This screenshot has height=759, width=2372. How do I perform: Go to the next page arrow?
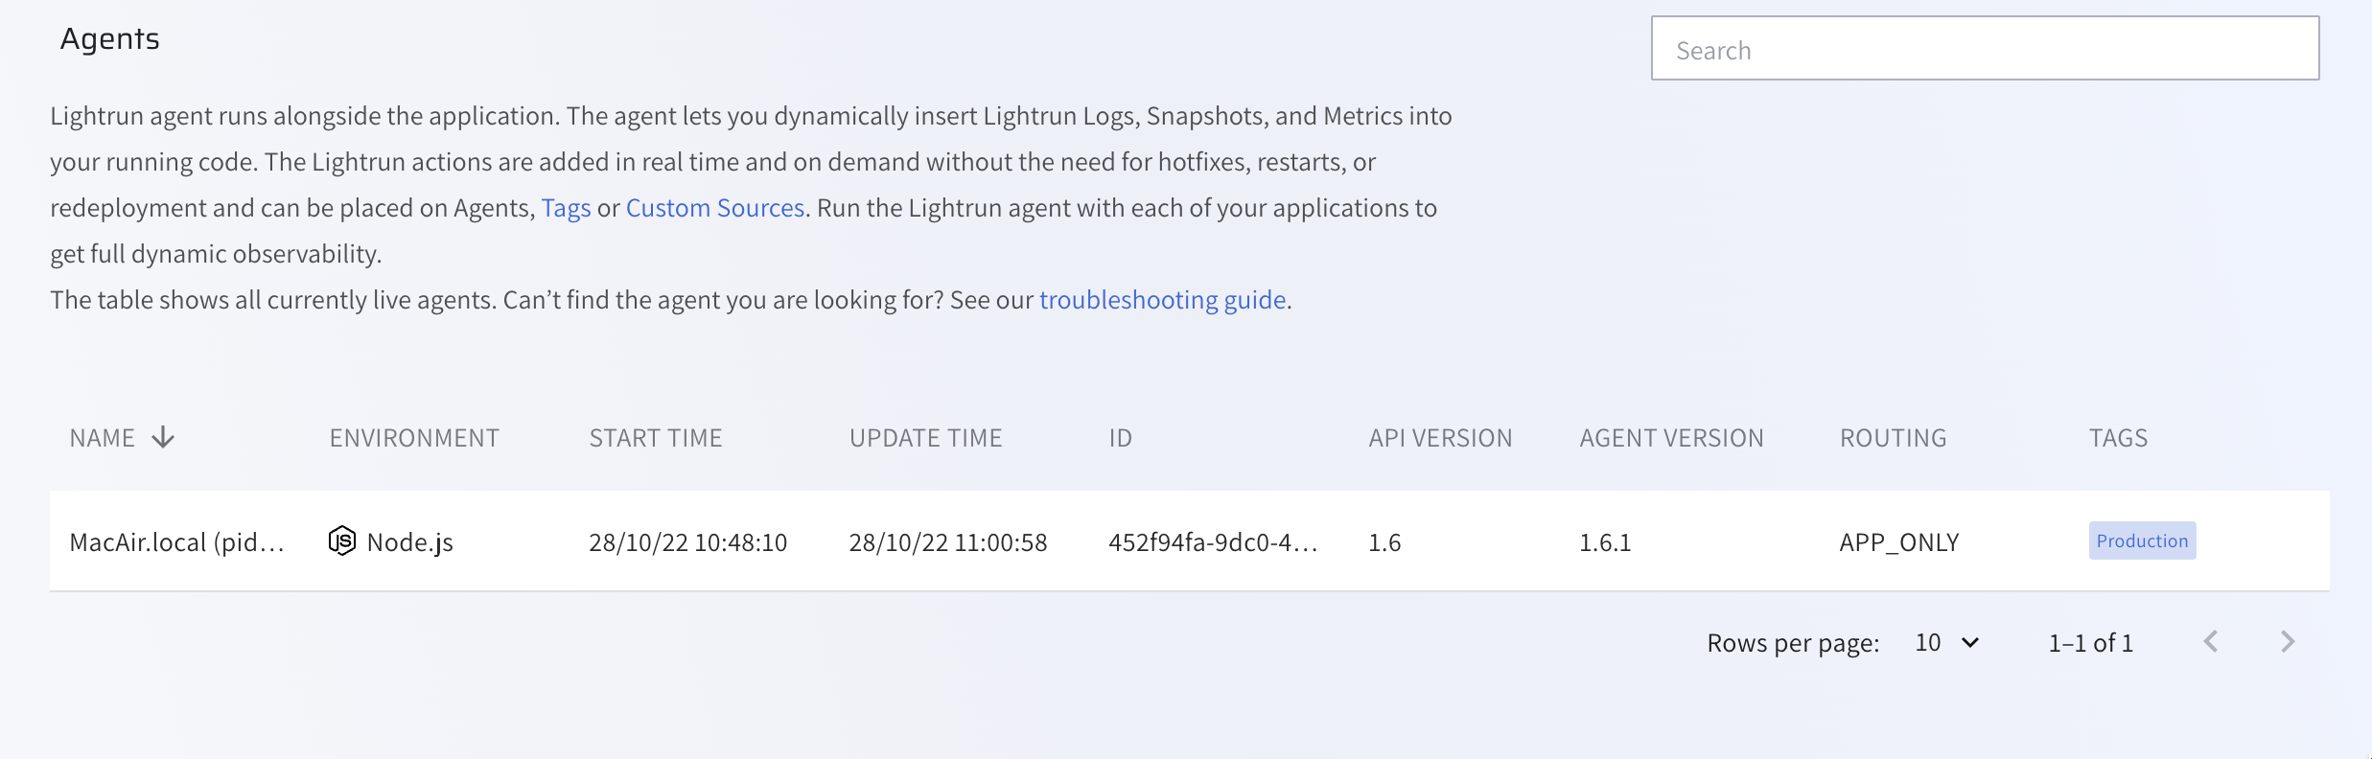click(2288, 642)
